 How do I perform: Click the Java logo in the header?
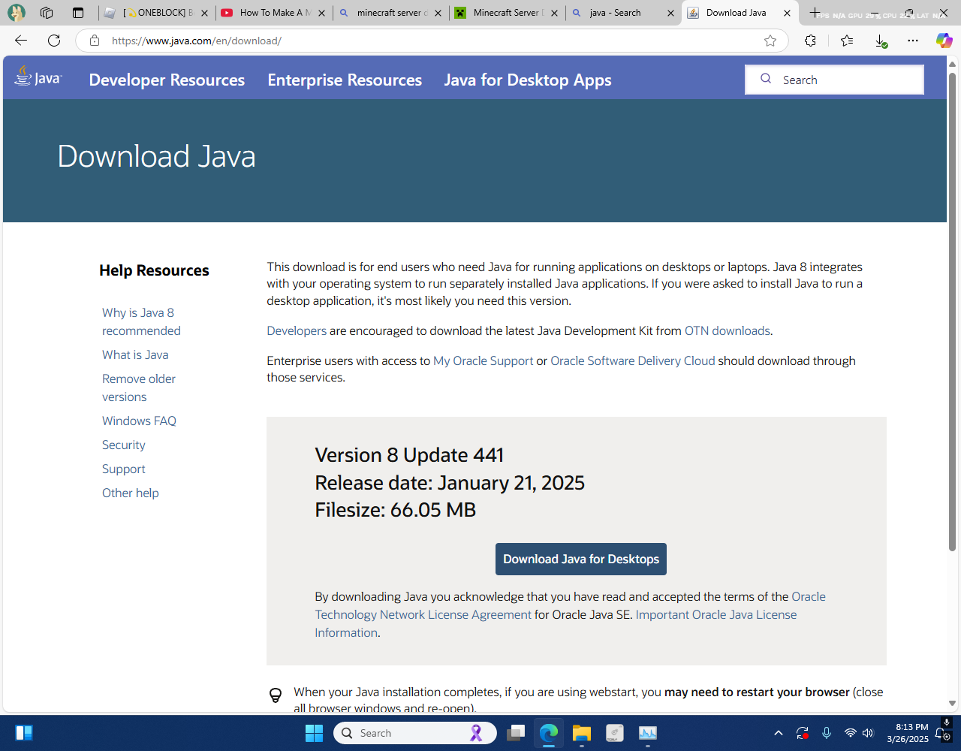click(38, 77)
